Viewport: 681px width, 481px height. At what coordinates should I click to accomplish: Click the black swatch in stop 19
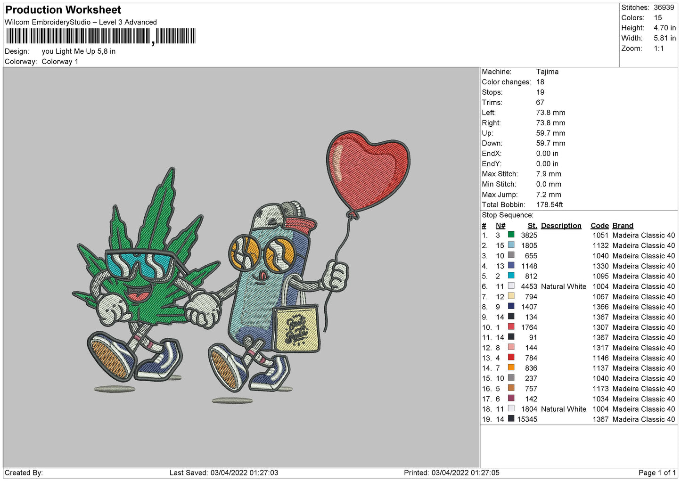[511, 418]
